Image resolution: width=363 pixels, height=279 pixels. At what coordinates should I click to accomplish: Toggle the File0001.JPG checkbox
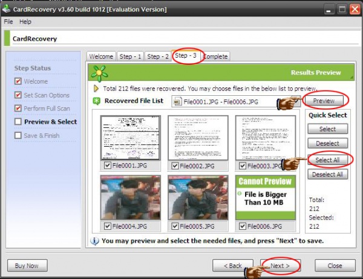(107, 165)
